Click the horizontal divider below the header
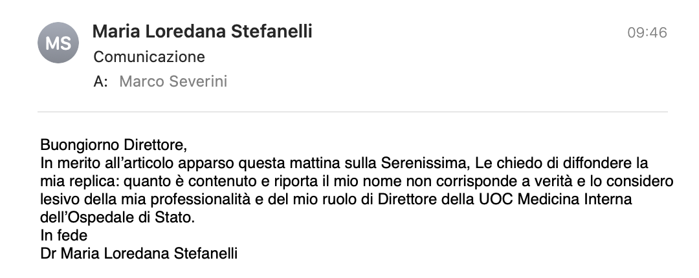 pos(352,112)
